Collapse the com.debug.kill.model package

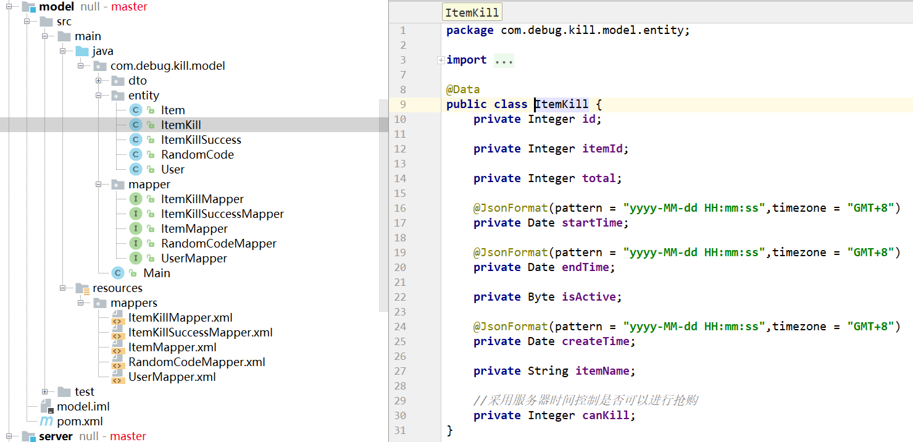coord(81,65)
